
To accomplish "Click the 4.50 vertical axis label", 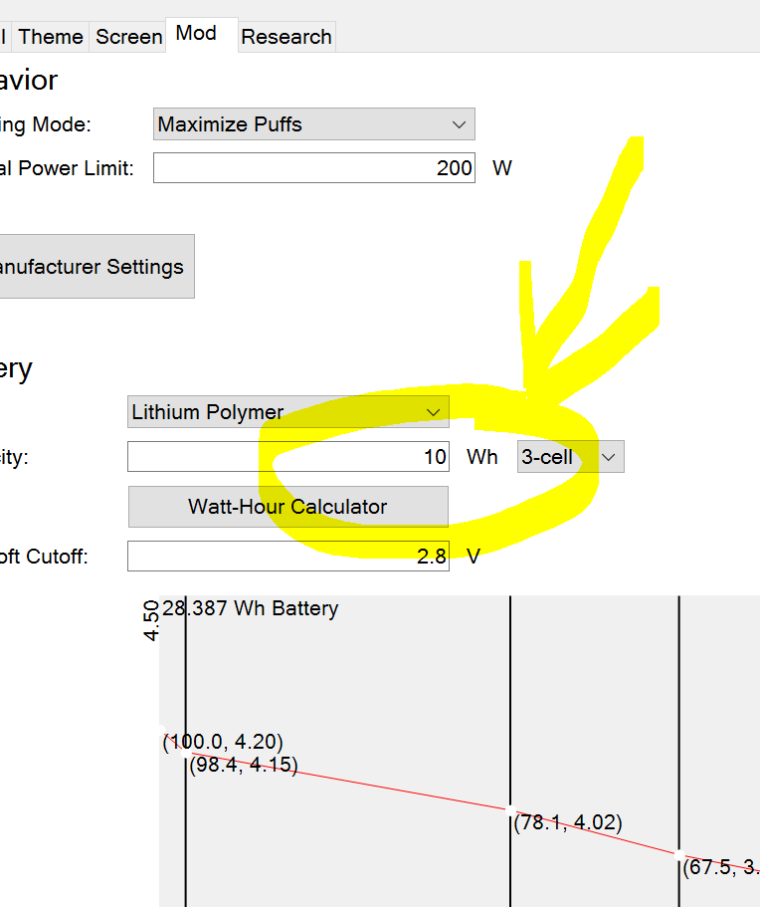I will point(150,620).
